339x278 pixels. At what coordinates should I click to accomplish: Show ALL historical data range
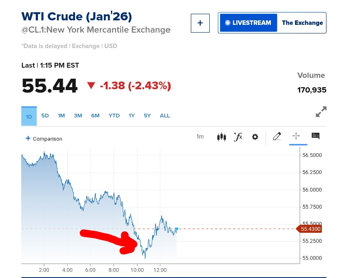point(165,116)
